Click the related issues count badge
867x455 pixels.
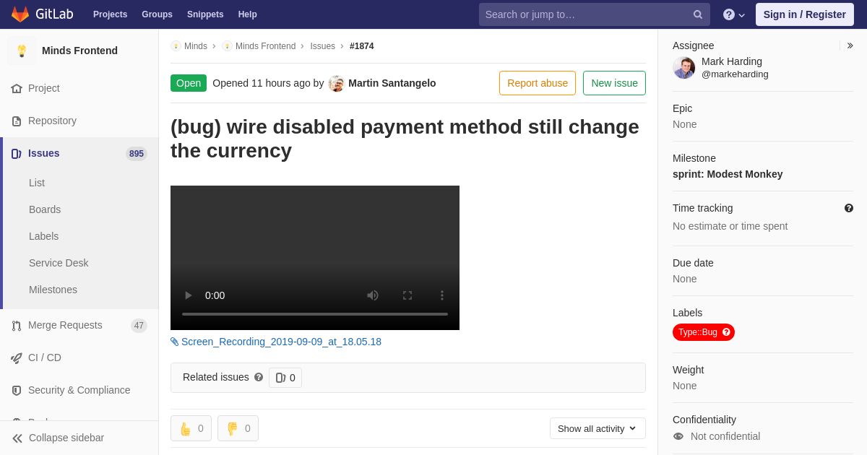tap(285, 378)
